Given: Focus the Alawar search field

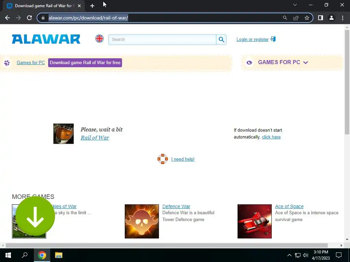Looking at the screenshot, I should [x=162, y=40].
